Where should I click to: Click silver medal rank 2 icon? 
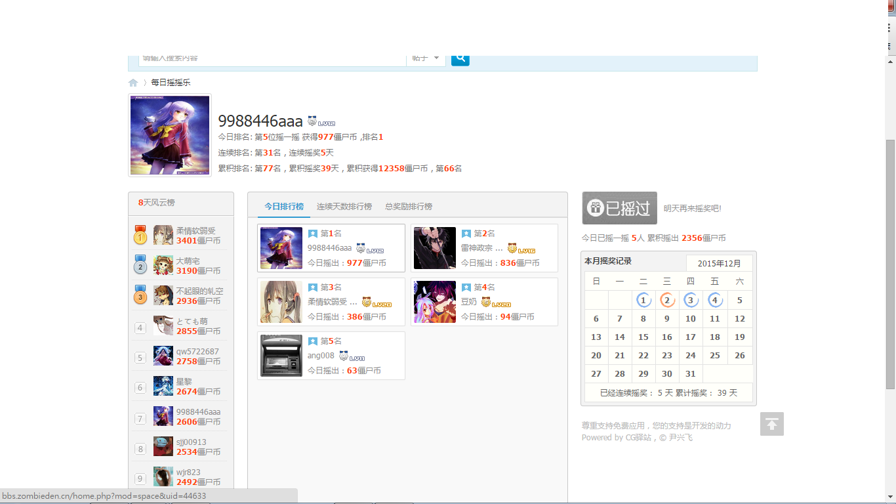[140, 265]
